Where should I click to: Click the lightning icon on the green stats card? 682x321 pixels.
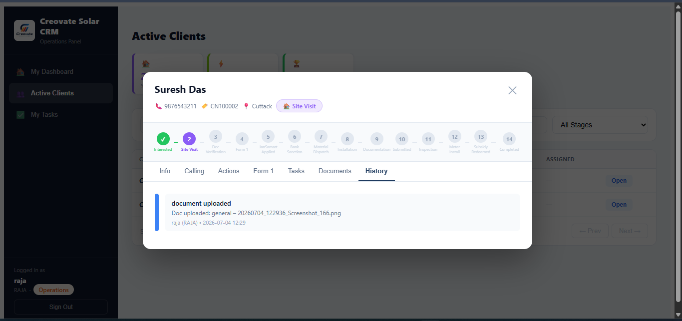221,64
